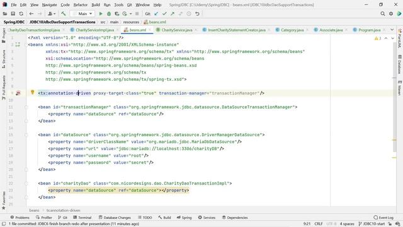Open the 4 spaces indent selector
This screenshot has height=227, width=403.
click(347, 224)
